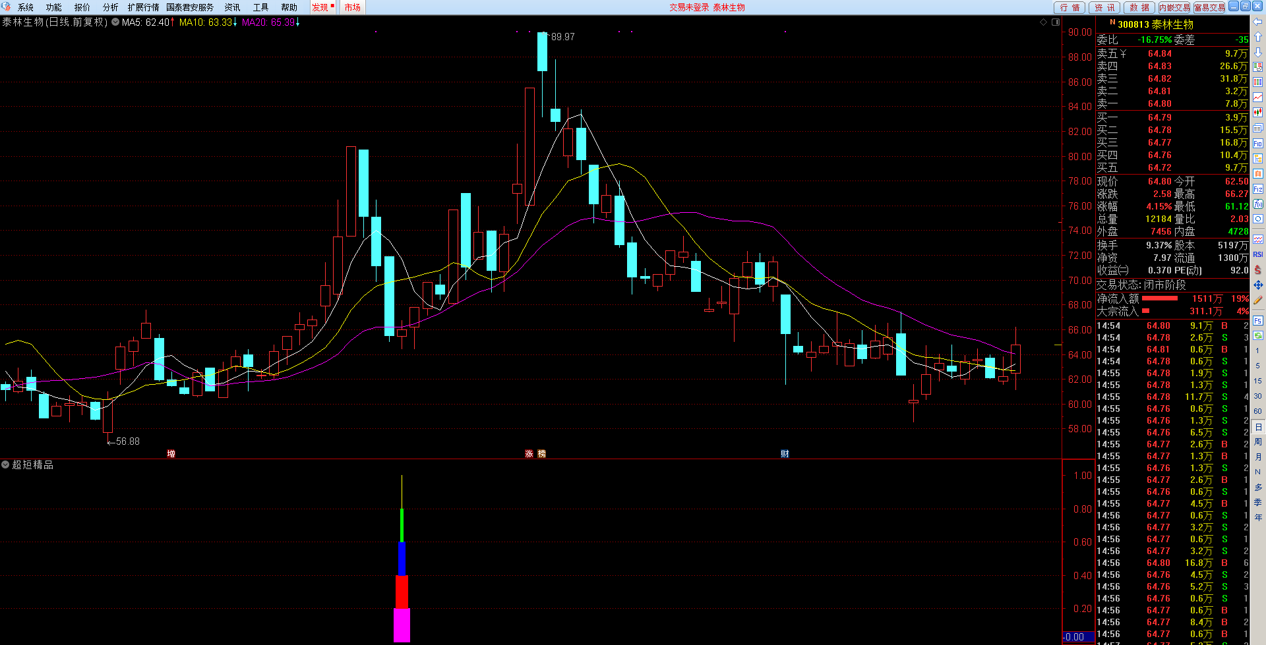
Task: Select the candlestick chart icon in sidebar
Action: (x=1257, y=113)
